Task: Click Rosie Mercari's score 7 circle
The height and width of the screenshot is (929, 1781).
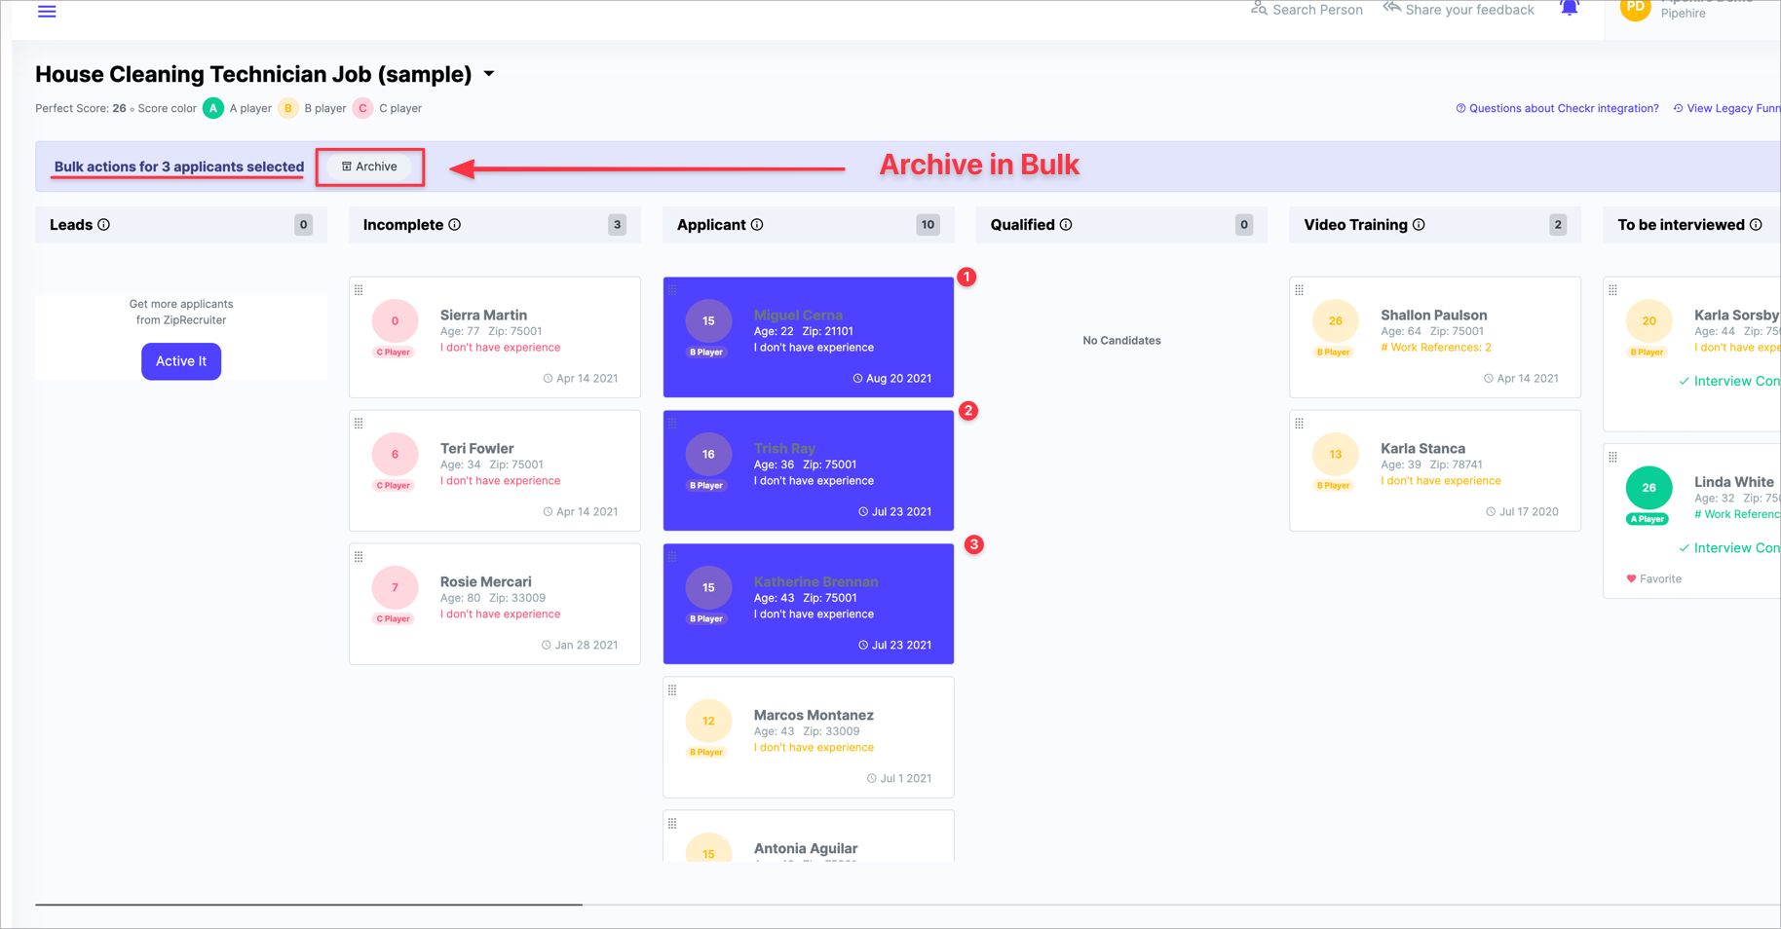Action: point(395,587)
